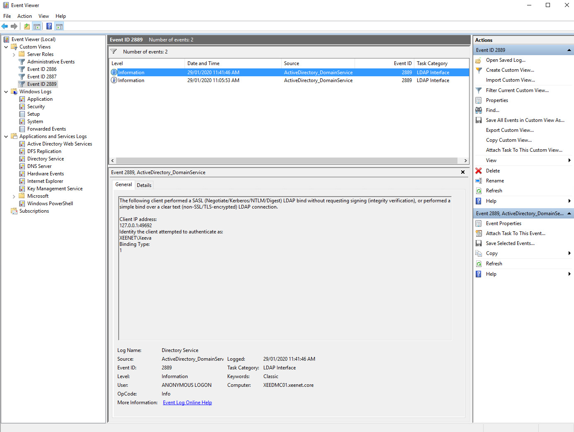Image resolution: width=574 pixels, height=432 pixels.
Task: Expand the Microsoft folder node
Action: tap(14, 196)
